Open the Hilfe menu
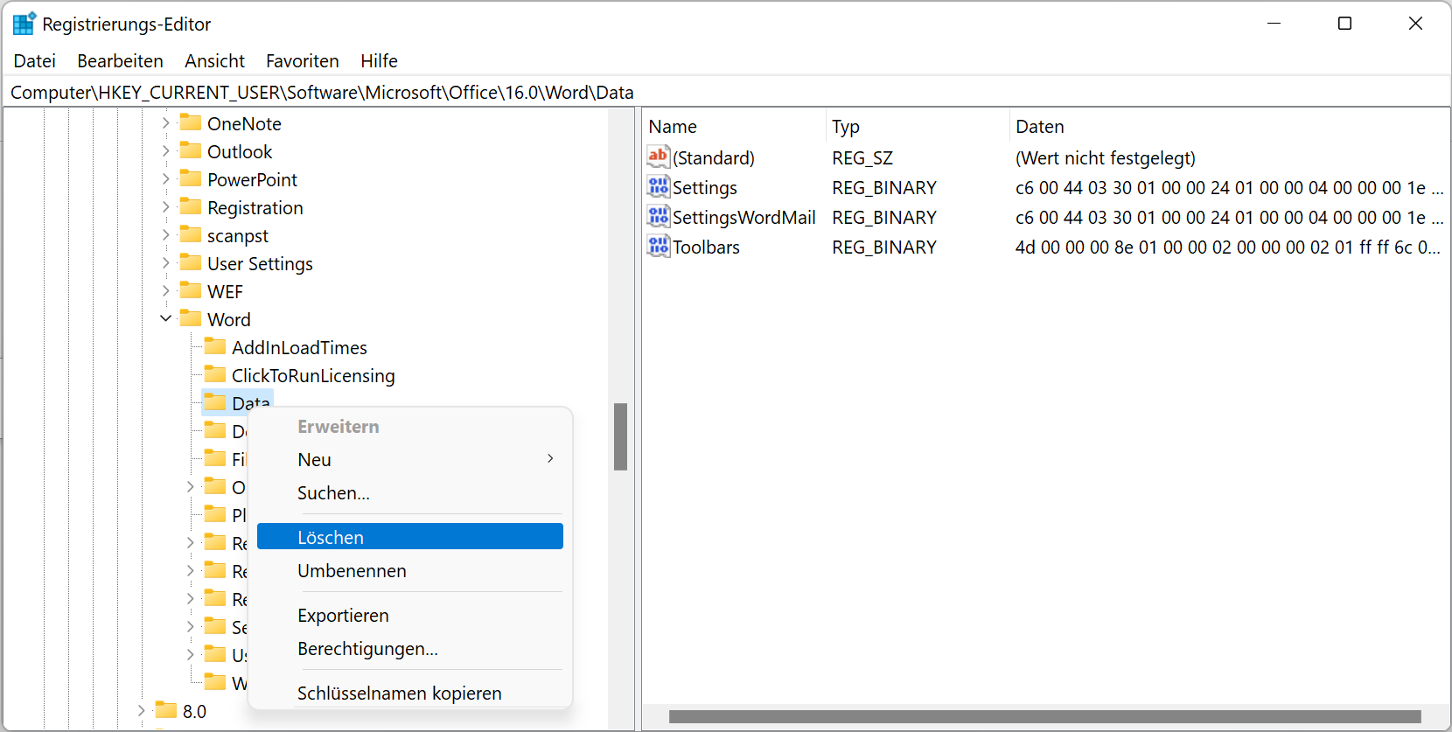The height and width of the screenshot is (732, 1452). click(x=380, y=60)
